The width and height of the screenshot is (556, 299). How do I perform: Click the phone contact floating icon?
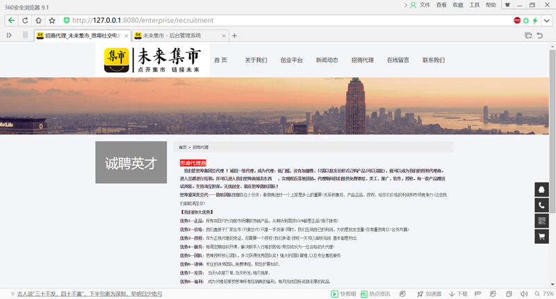[541, 205]
